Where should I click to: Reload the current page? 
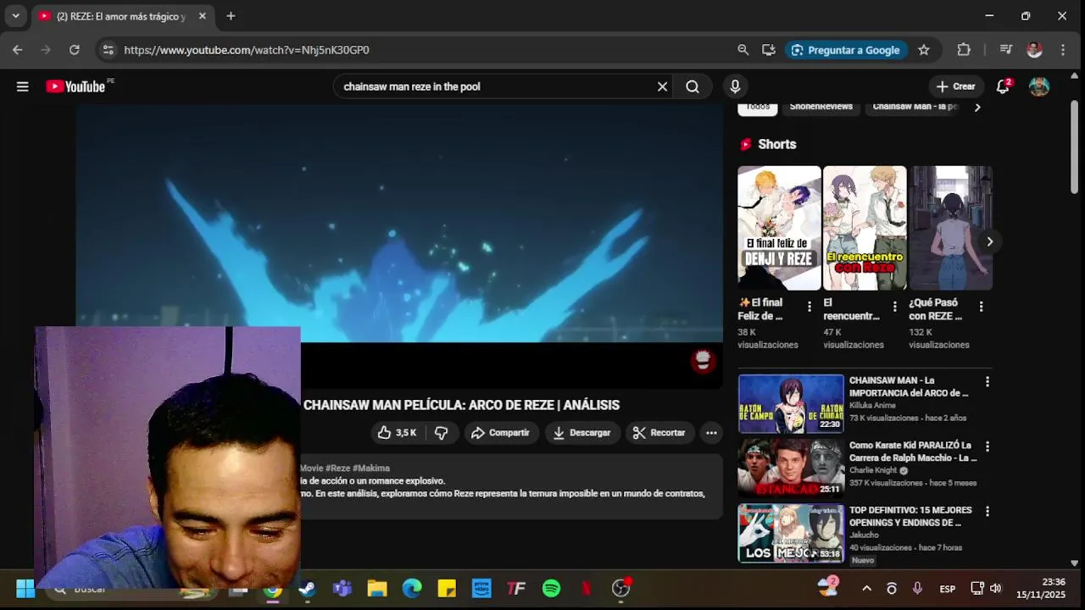[75, 50]
